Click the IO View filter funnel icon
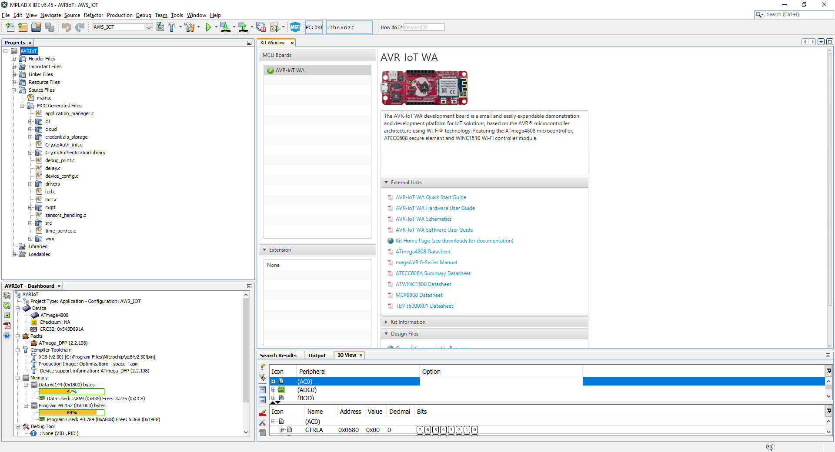Image resolution: width=835 pixels, height=452 pixels. point(262,367)
